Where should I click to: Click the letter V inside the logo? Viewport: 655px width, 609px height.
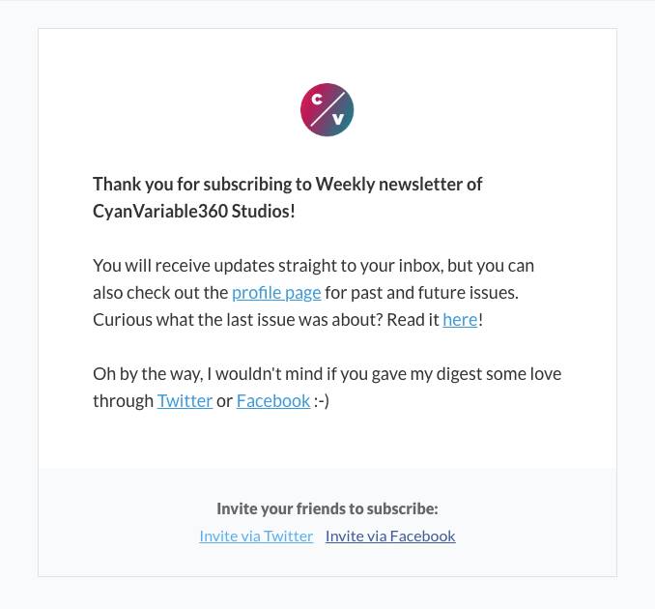(338, 120)
